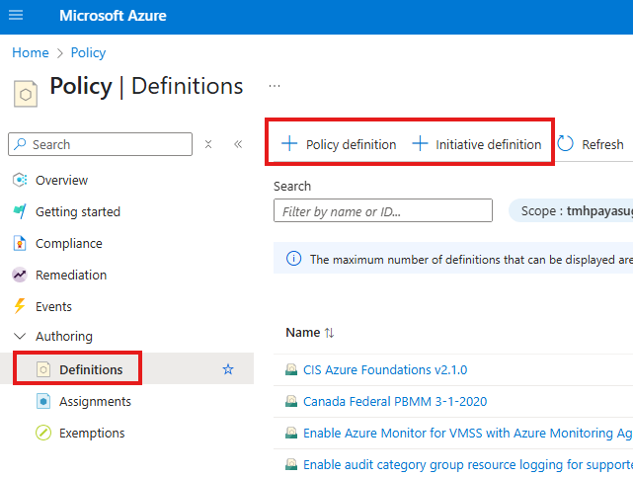Open Assignments under Authoring

[95, 401]
